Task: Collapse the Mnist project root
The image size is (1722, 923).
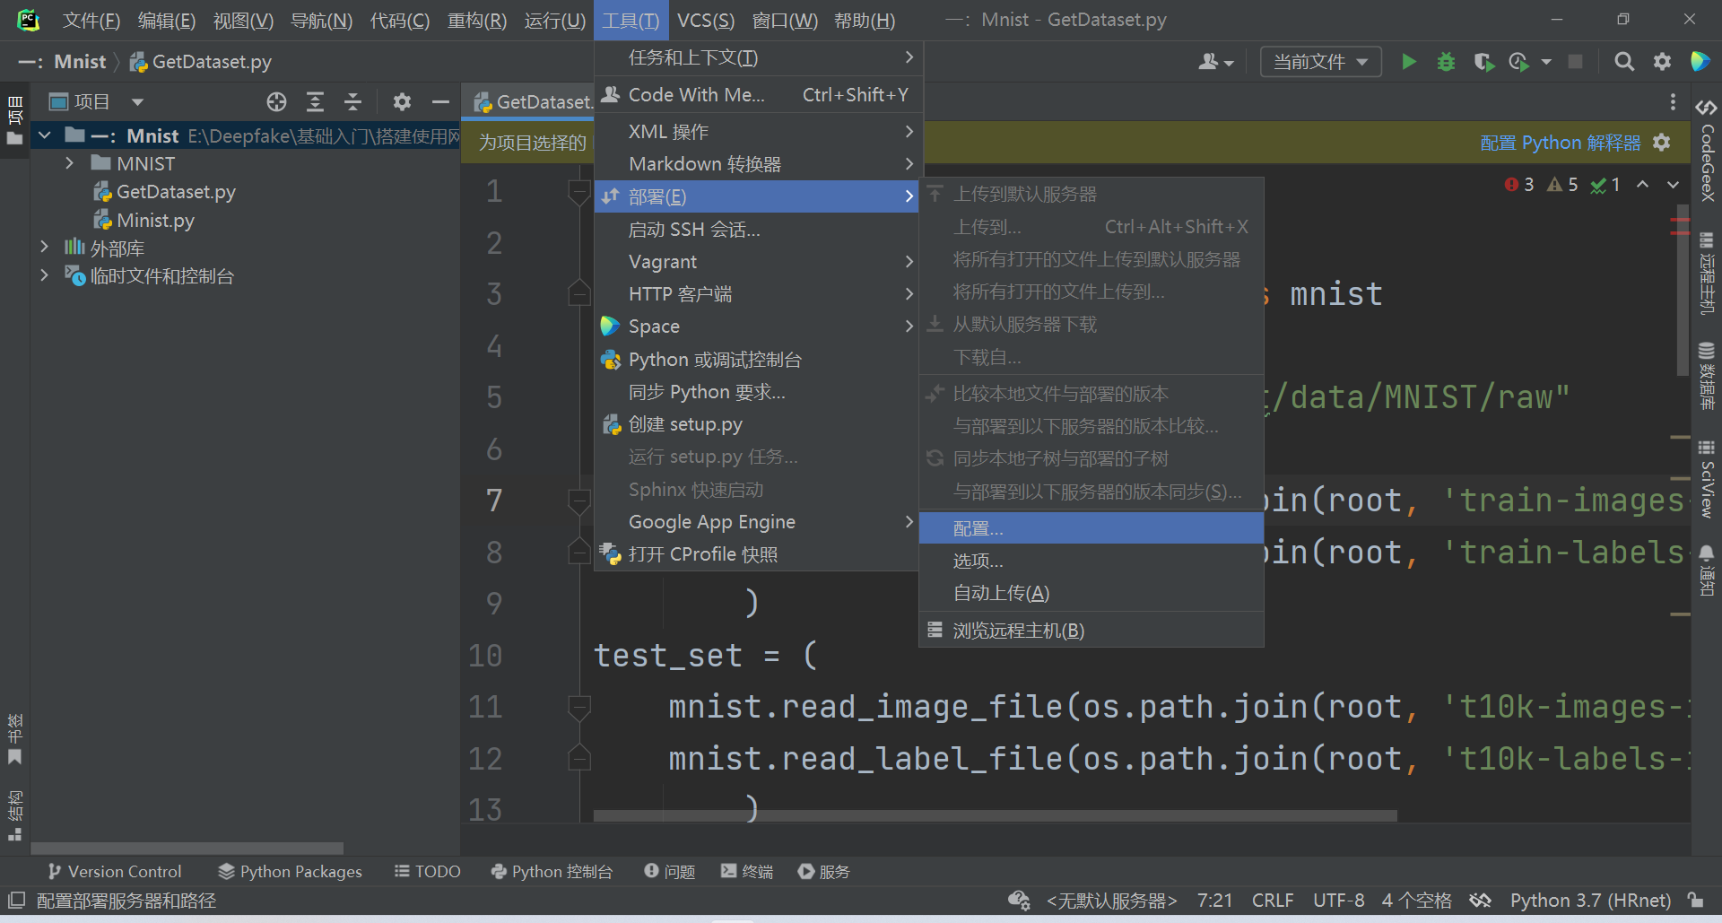Action: point(44,135)
